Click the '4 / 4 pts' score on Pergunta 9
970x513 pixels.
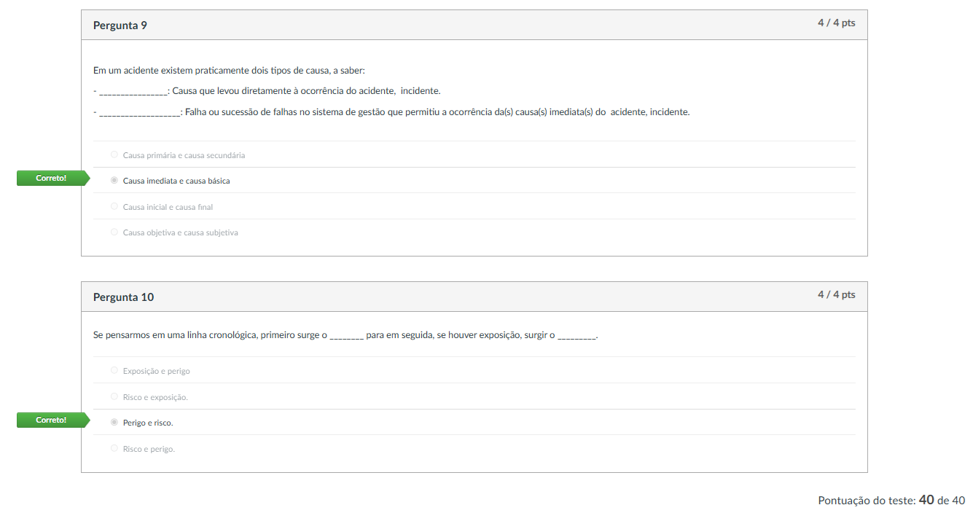click(836, 23)
